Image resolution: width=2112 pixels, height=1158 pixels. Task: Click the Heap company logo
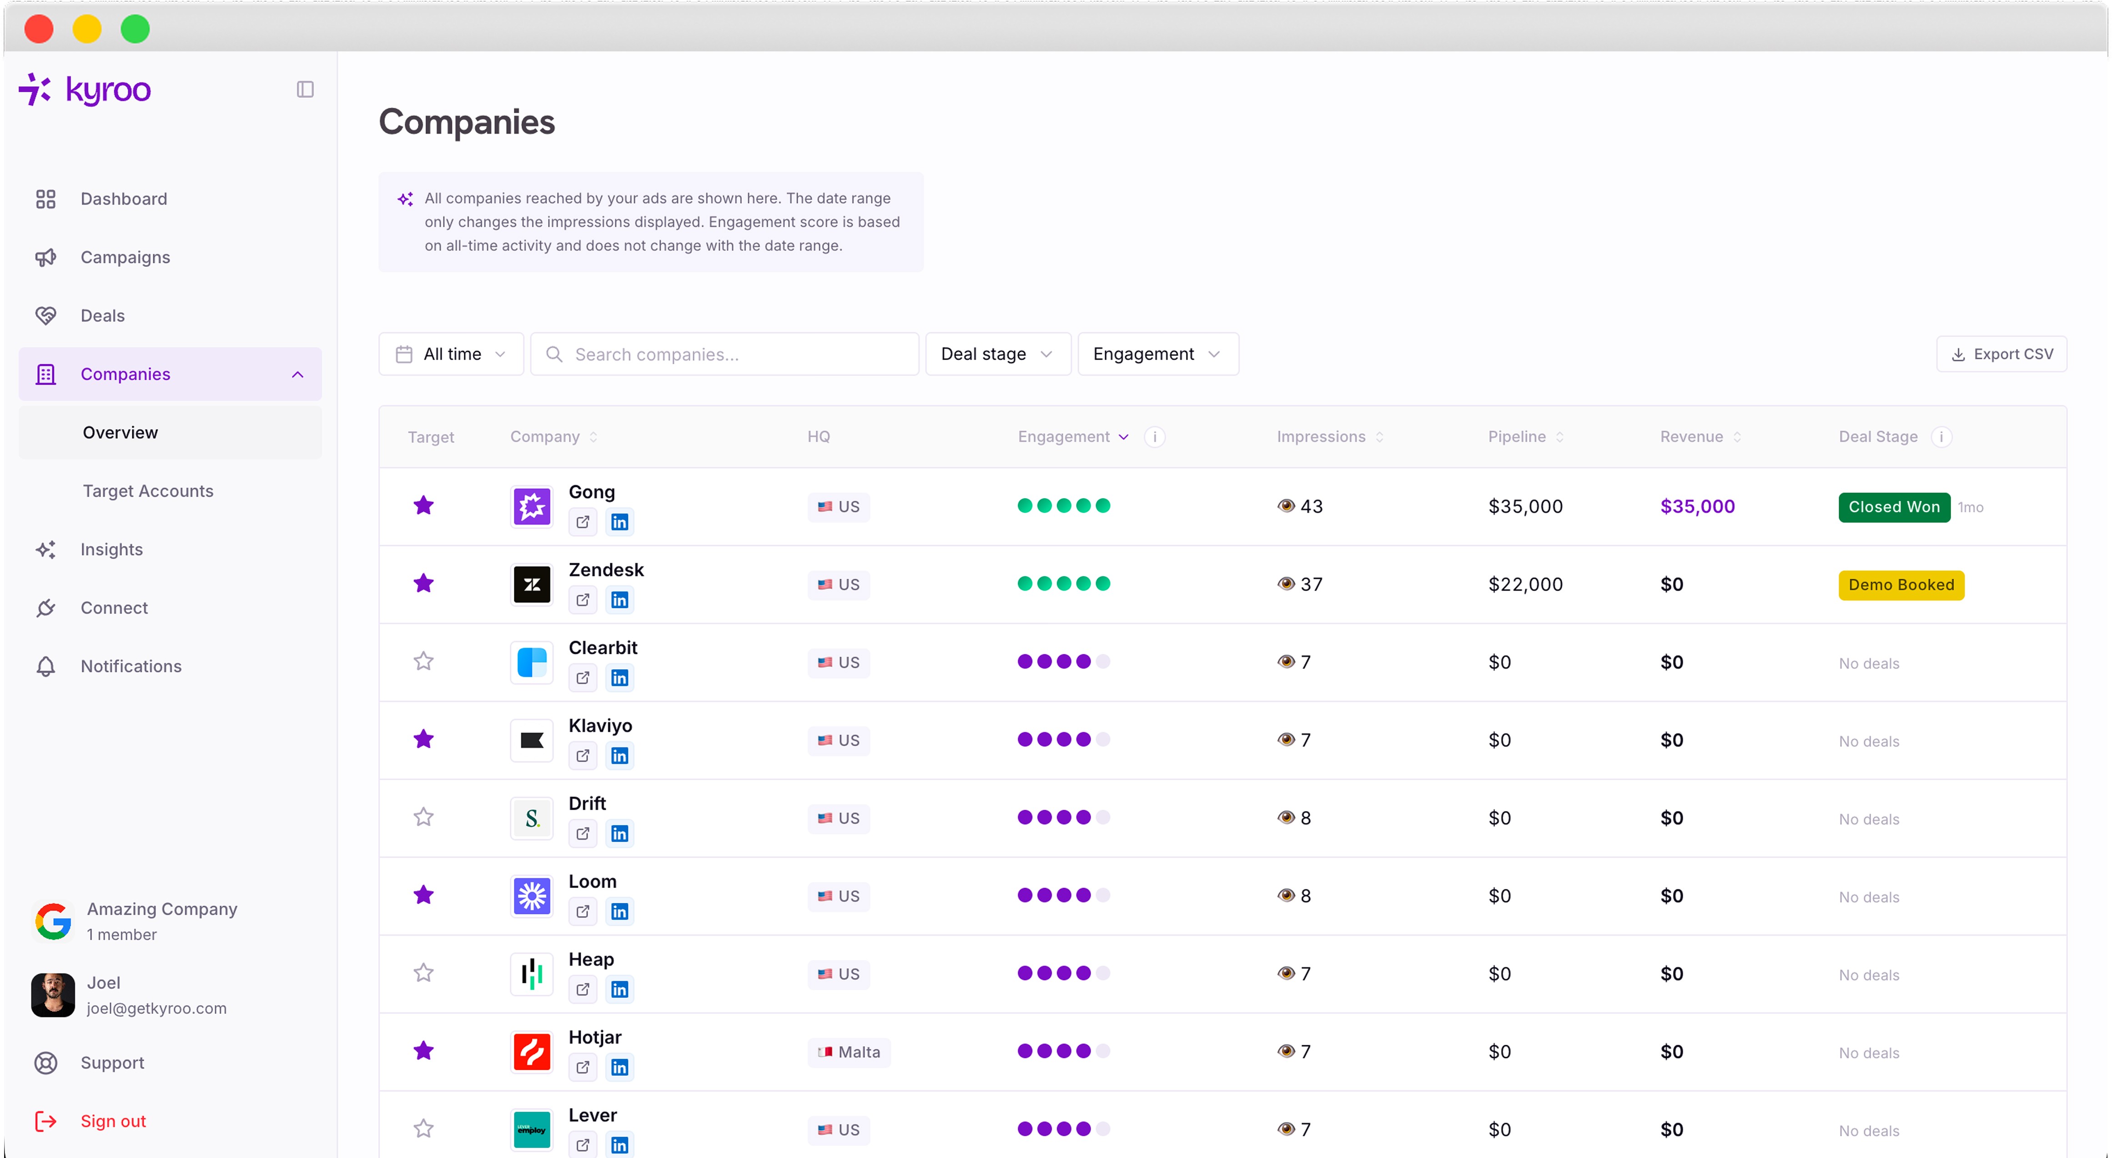tap(532, 973)
